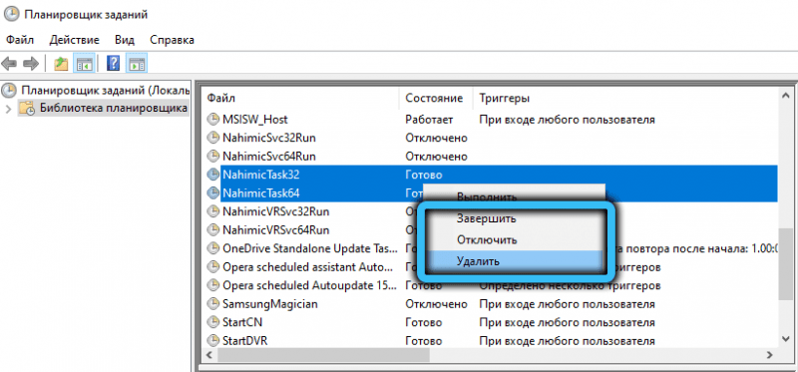Open the Действие menu
798x372 pixels.
(x=74, y=40)
